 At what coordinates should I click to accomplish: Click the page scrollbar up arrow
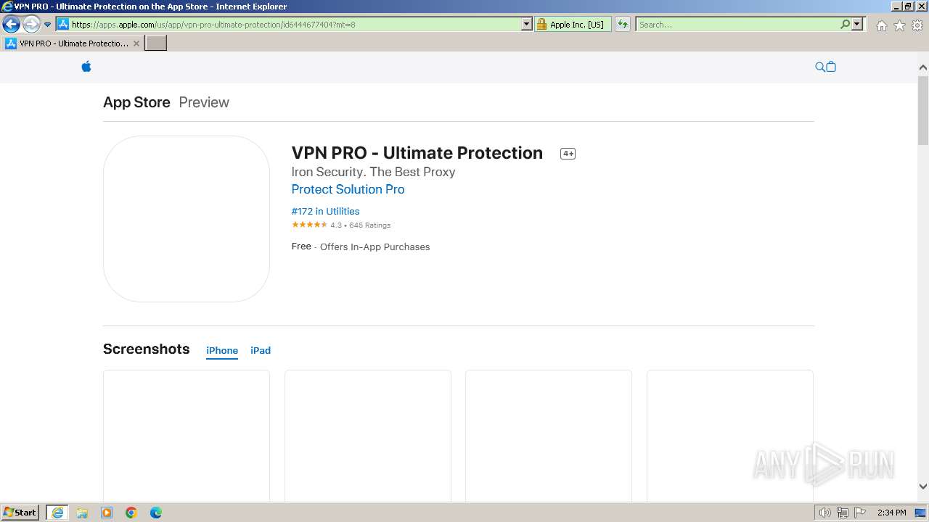click(923, 67)
